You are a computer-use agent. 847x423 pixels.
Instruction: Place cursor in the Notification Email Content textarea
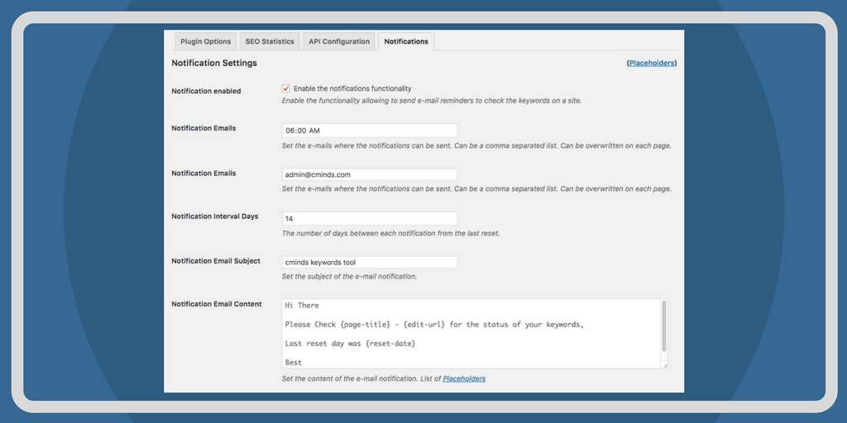point(471,333)
